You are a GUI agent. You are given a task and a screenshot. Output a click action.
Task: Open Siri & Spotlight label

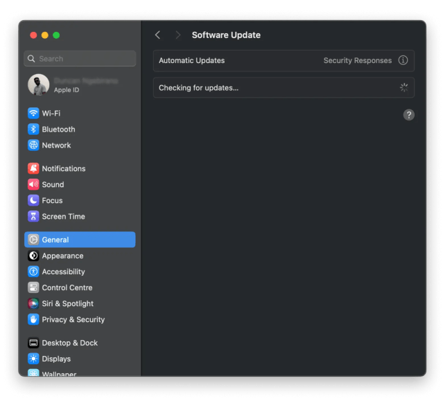[x=67, y=304]
